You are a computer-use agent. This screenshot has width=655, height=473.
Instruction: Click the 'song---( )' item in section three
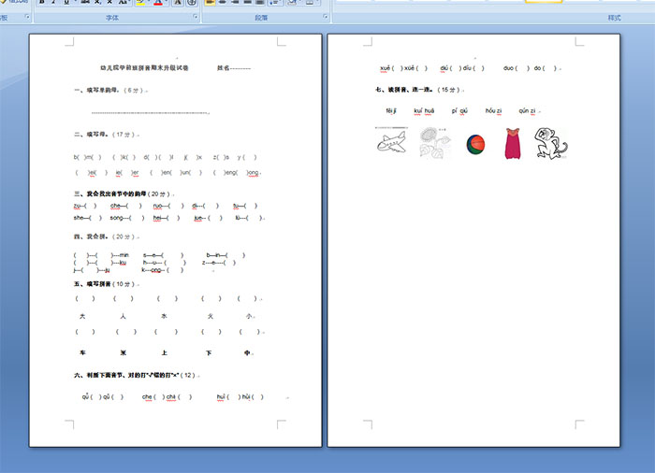pos(127,218)
